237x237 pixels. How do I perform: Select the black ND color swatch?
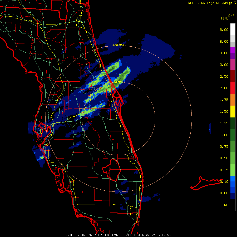tap(233, 205)
